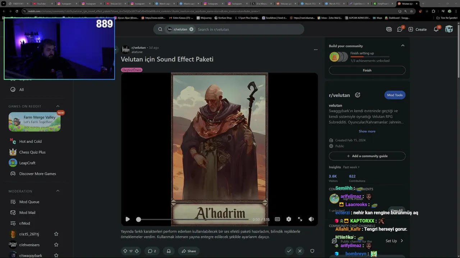Give an award to the post
The image size is (460, 258).
168,251
